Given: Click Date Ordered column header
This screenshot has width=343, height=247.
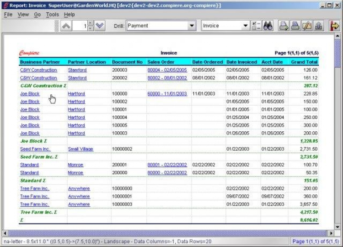Looking at the screenshot, I should (x=208, y=62).
